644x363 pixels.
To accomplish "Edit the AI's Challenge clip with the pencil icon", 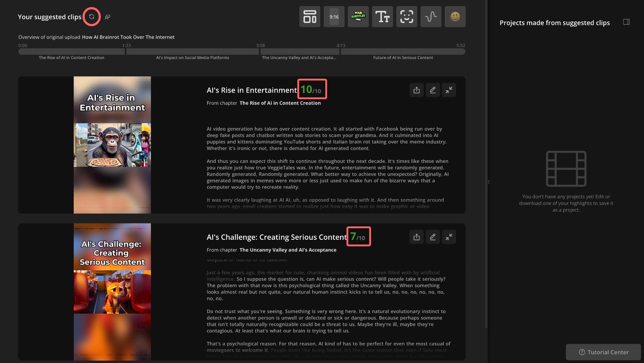I will coord(432,237).
